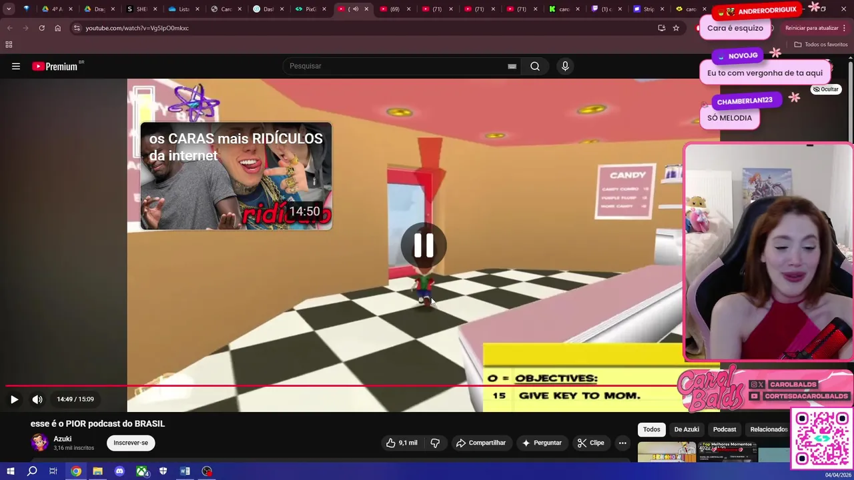Viewport: 854px width, 480px height.
Task: Select the Relacionados filter chip
Action: tap(769, 429)
